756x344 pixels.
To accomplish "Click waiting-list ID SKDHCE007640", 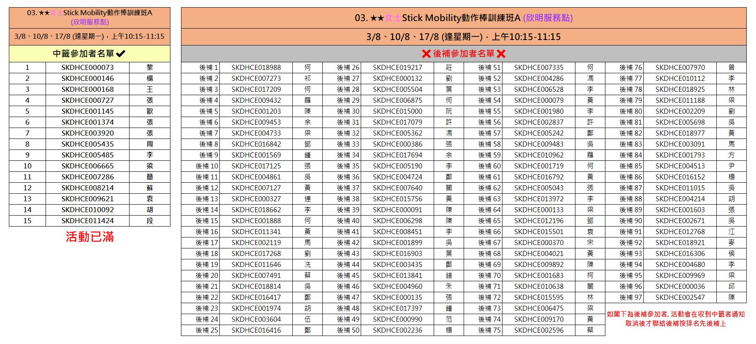I will (x=397, y=188).
